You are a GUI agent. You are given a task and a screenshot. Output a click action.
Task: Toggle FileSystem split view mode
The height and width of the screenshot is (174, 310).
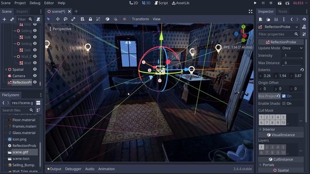pyautogui.click(x=38, y=103)
